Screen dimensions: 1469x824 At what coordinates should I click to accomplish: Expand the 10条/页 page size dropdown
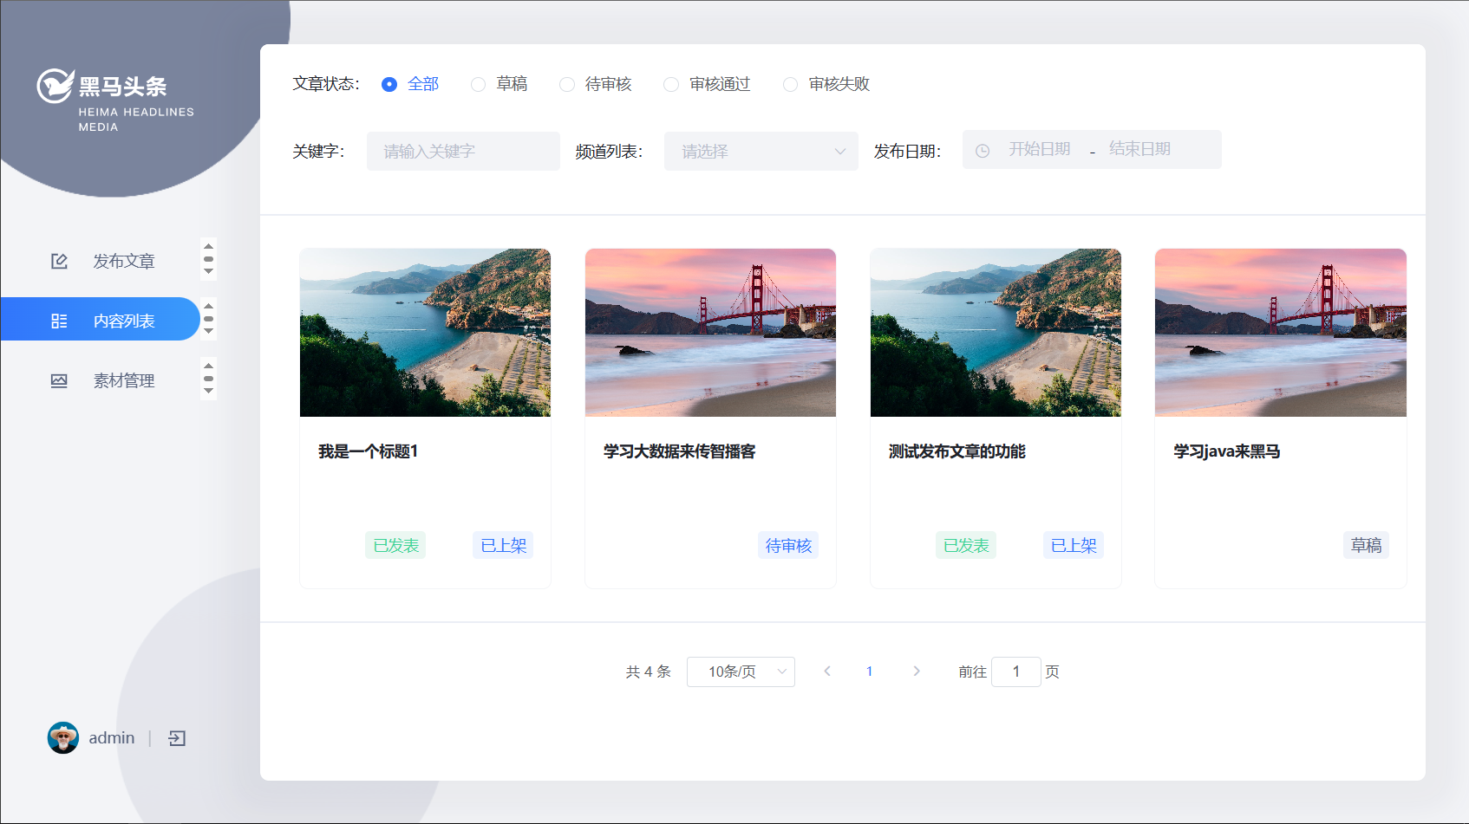(741, 672)
